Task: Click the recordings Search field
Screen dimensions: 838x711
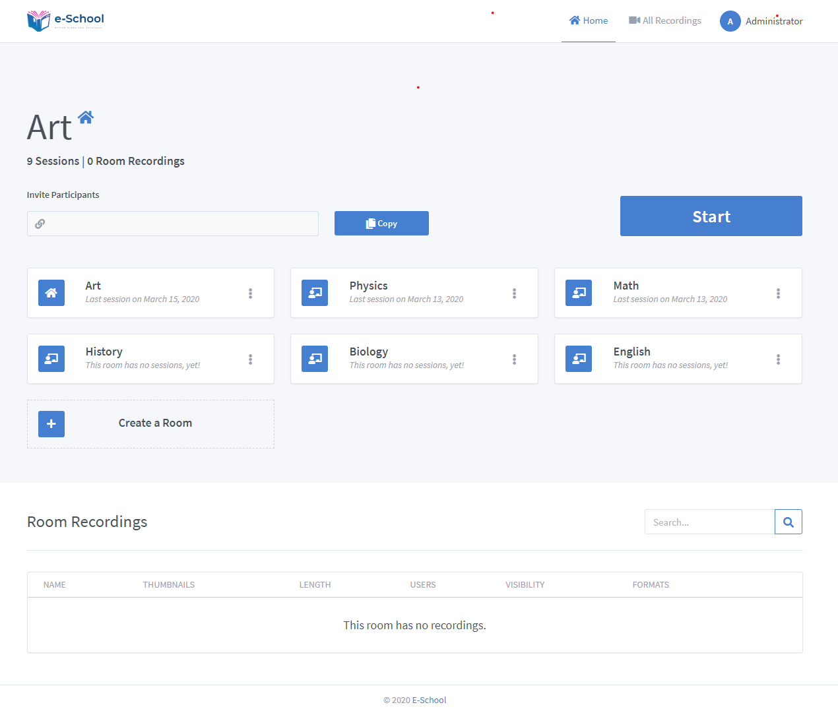Action: pyautogui.click(x=709, y=522)
